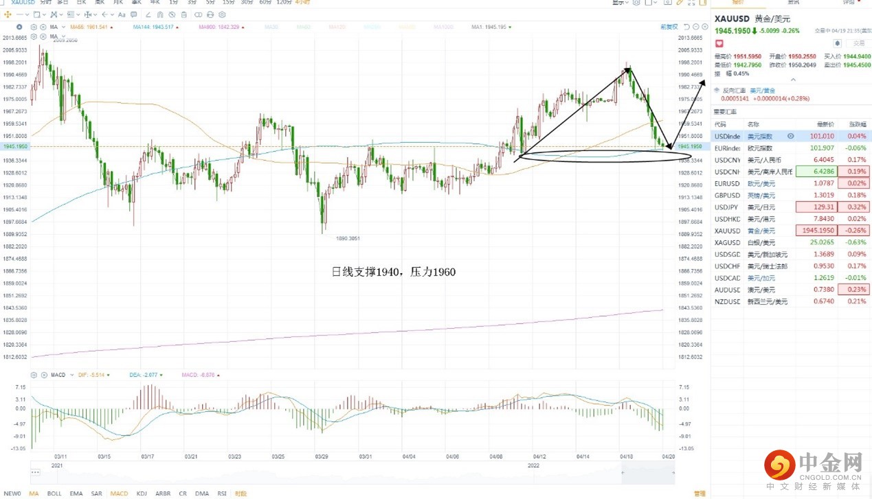Zoom out chart with minus icon
The width and height of the screenshot is (872, 499).
[695, 27]
